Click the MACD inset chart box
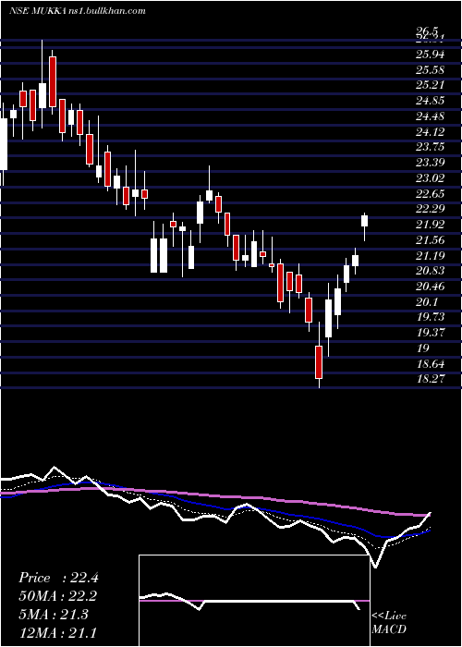 point(254,601)
